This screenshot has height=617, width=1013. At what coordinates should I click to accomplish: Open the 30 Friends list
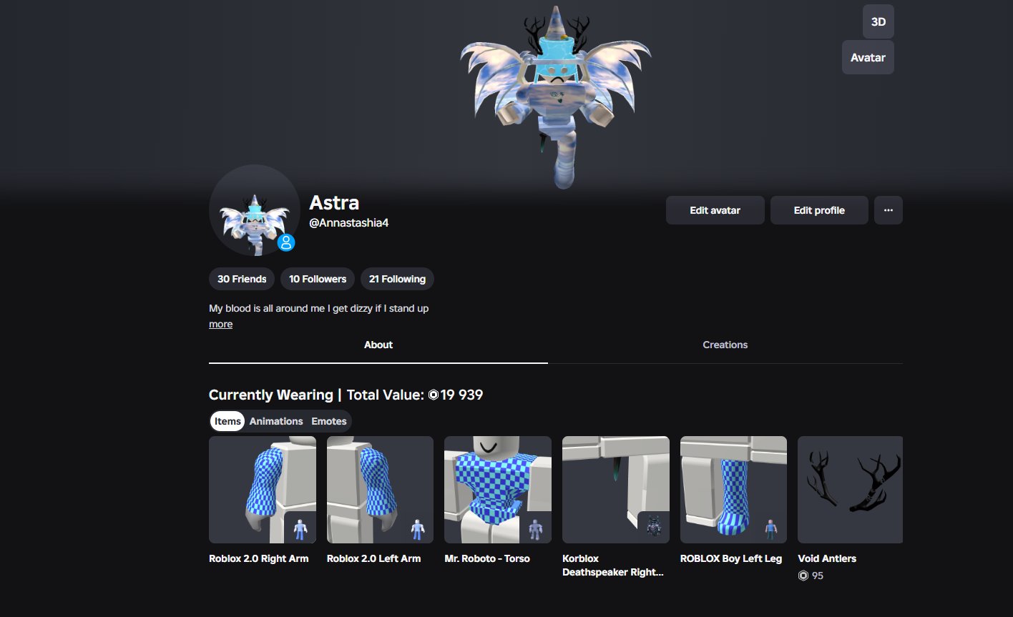point(242,279)
